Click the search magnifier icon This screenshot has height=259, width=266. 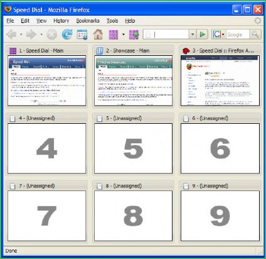(x=255, y=34)
